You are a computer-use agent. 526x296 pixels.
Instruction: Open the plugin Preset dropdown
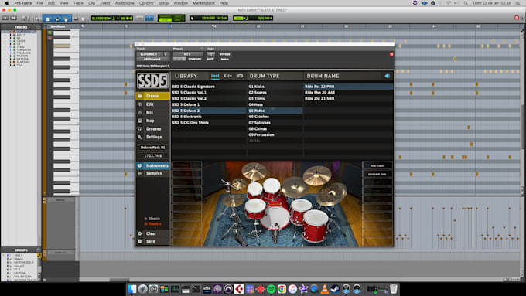187,54
